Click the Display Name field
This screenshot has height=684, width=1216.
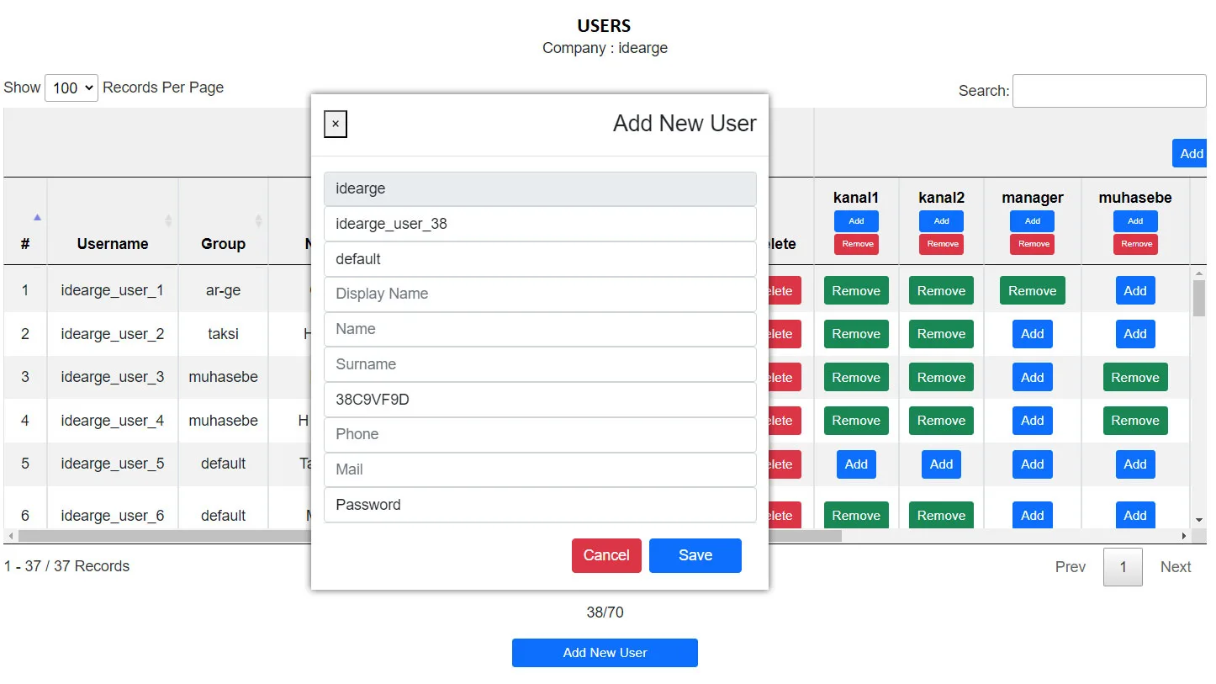[540, 294]
